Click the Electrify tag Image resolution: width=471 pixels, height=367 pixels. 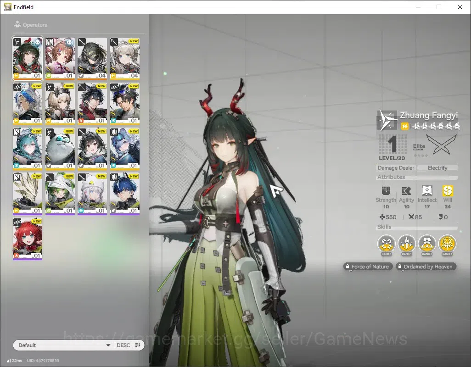tap(437, 168)
